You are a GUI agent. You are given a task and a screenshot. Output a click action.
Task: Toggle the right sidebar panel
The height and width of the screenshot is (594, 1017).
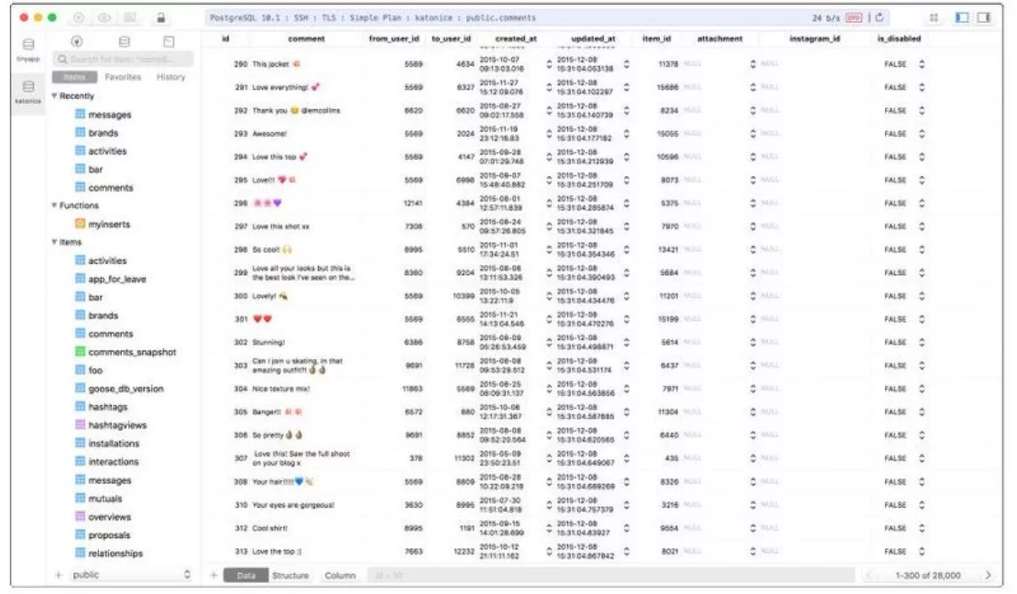(x=984, y=17)
